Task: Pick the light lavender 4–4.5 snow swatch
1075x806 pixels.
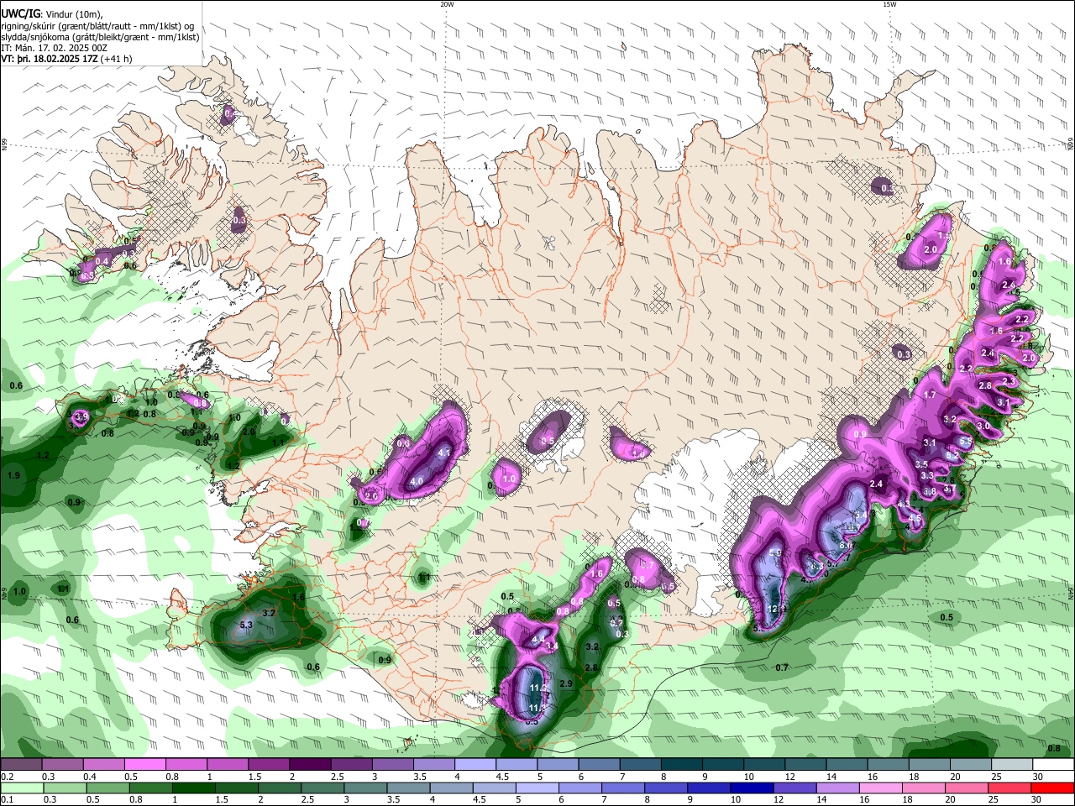Action: pos(475,764)
